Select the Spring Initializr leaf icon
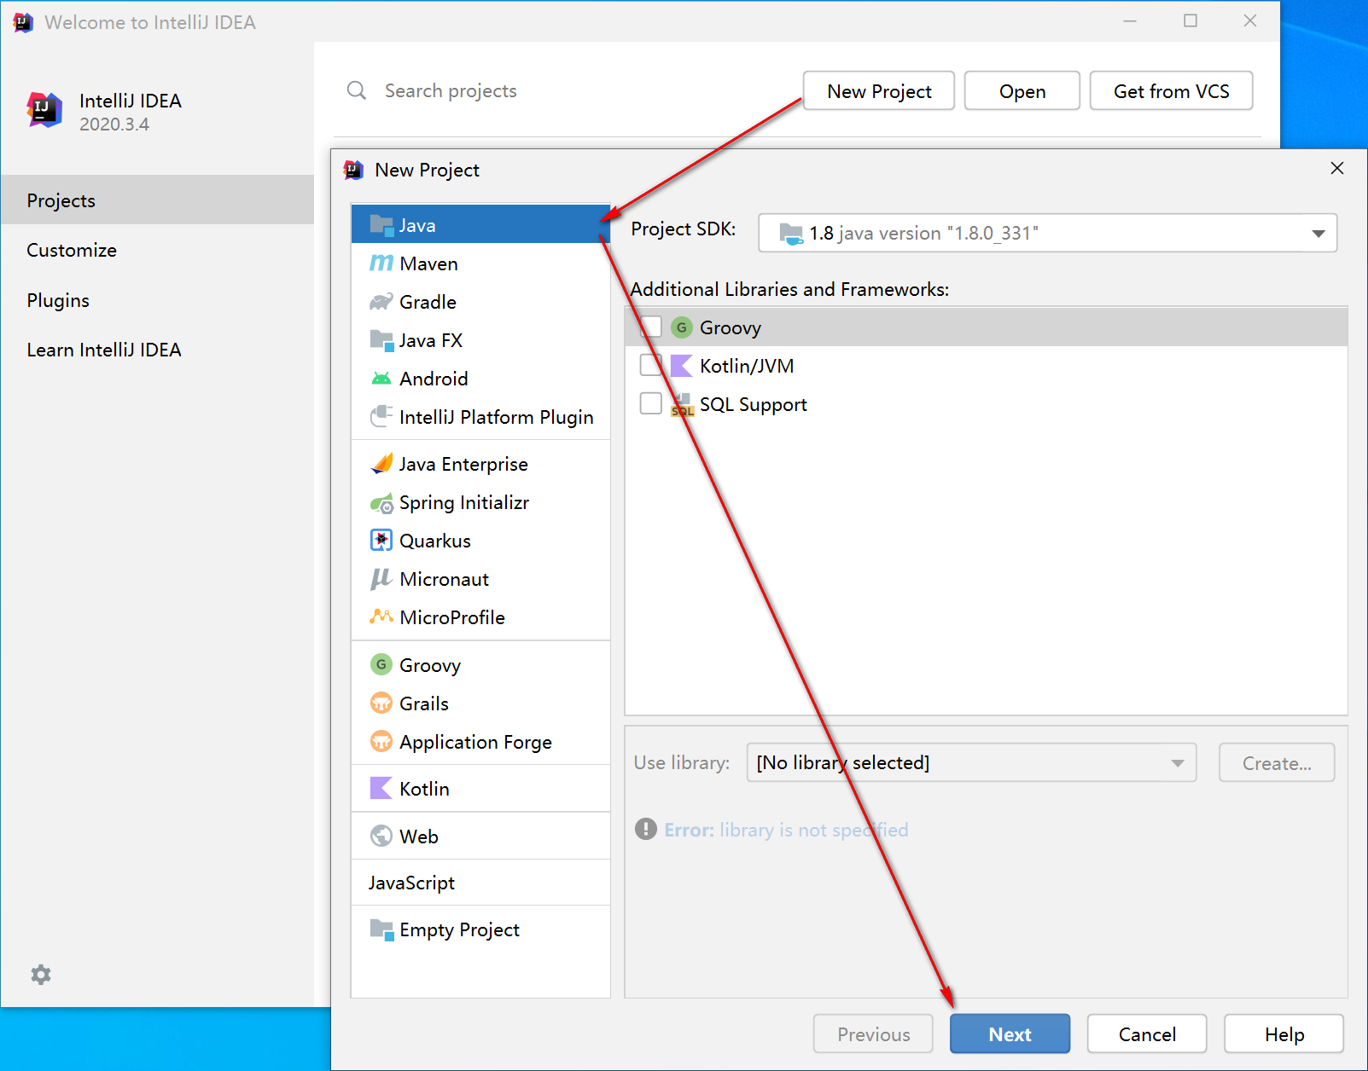The image size is (1368, 1071). pyautogui.click(x=381, y=503)
